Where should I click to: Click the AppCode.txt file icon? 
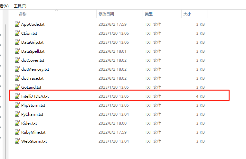17,24
